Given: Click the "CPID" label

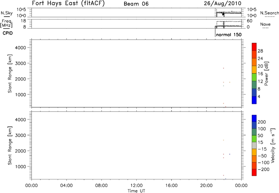Looking at the screenshot, I should click(x=8, y=33).
